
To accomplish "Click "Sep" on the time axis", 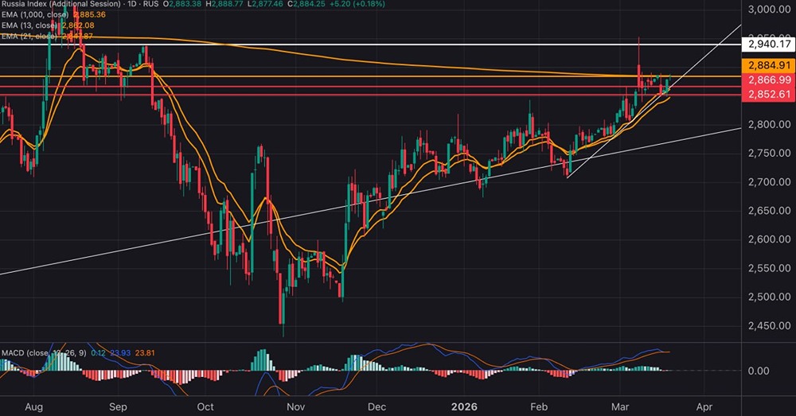I will 118,407.
